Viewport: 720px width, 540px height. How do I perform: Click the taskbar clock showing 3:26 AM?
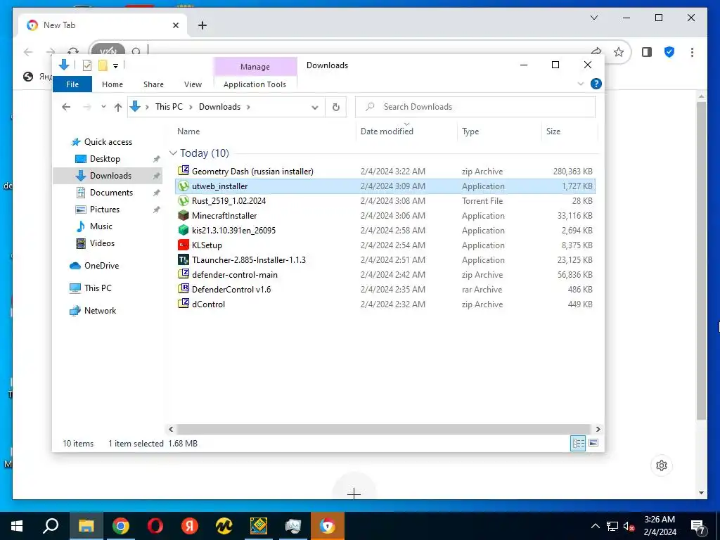(660, 526)
